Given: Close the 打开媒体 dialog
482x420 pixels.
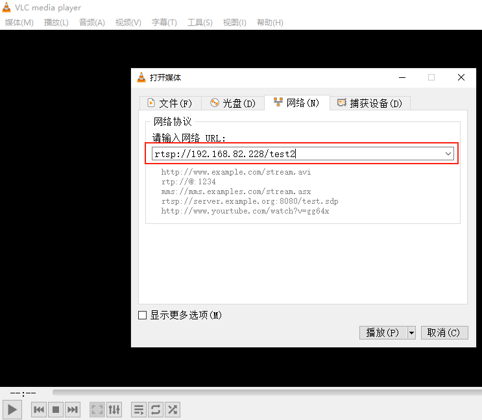Looking at the screenshot, I should tap(461, 77).
